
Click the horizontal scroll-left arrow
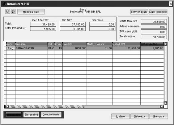6,106
